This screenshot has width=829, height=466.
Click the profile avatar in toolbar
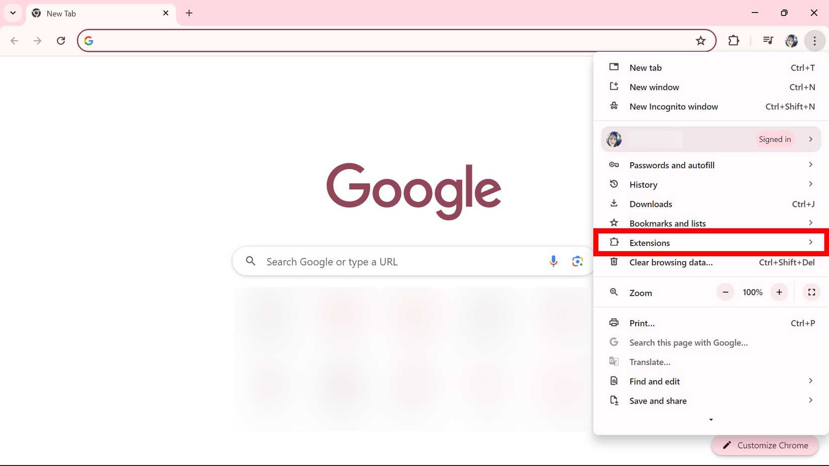tap(791, 41)
